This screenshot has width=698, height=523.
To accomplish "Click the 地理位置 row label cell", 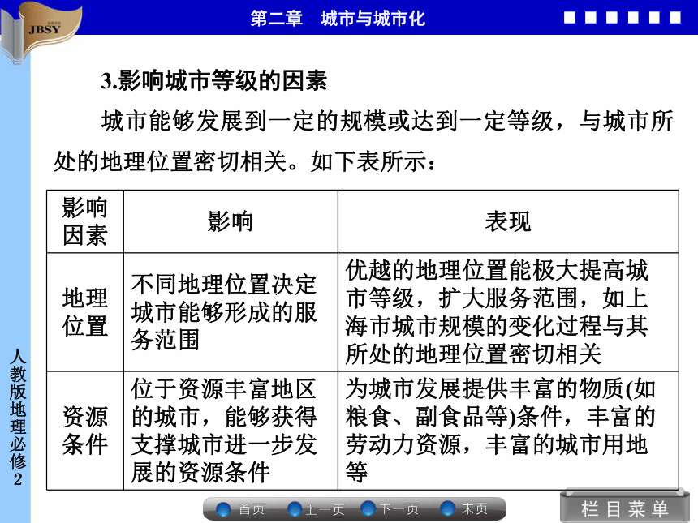I will [x=85, y=311].
